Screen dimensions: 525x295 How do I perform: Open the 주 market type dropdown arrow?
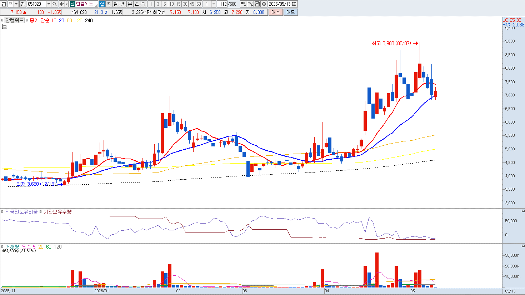[16, 4]
